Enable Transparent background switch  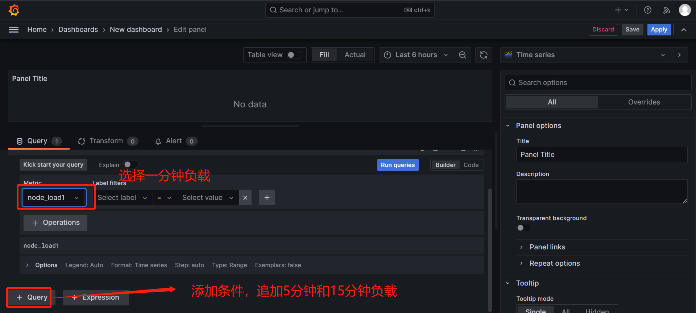coord(523,228)
